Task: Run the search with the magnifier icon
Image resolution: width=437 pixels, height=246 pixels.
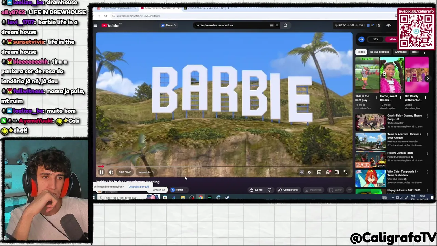Action: coord(286,25)
